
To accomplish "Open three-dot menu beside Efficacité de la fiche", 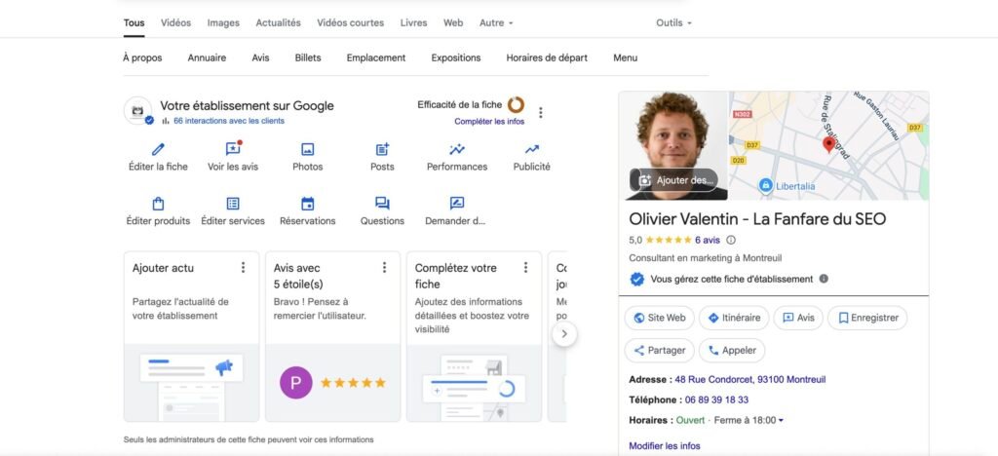I will [x=540, y=113].
